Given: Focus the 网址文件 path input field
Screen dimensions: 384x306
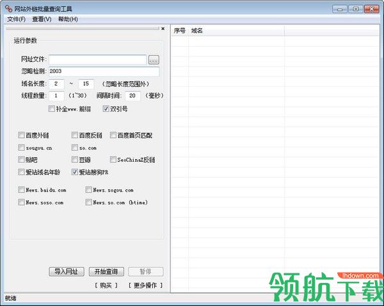Looking at the screenshot, I should (x=97, y=59).
